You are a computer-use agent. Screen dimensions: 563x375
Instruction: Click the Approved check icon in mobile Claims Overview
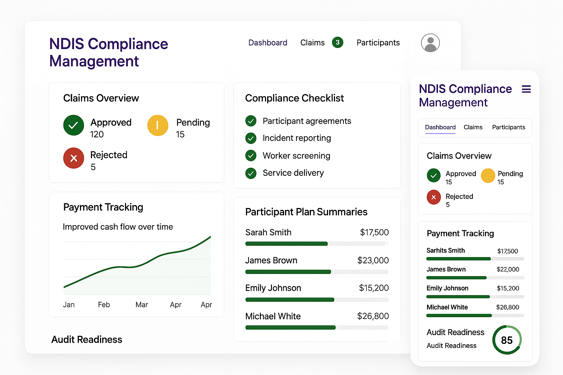pos(434,175)
